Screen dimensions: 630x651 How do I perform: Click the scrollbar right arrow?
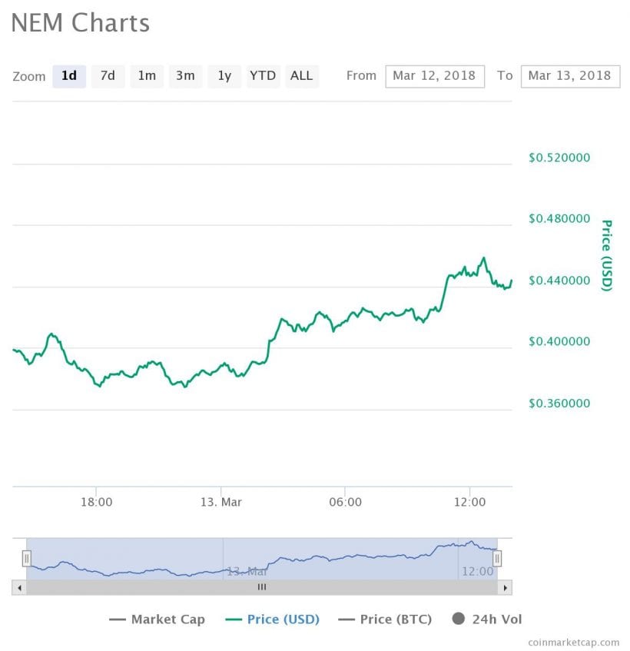point(505,587)
